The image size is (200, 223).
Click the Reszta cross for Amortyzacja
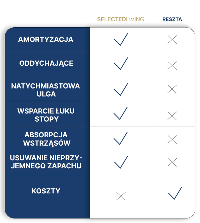172,40
